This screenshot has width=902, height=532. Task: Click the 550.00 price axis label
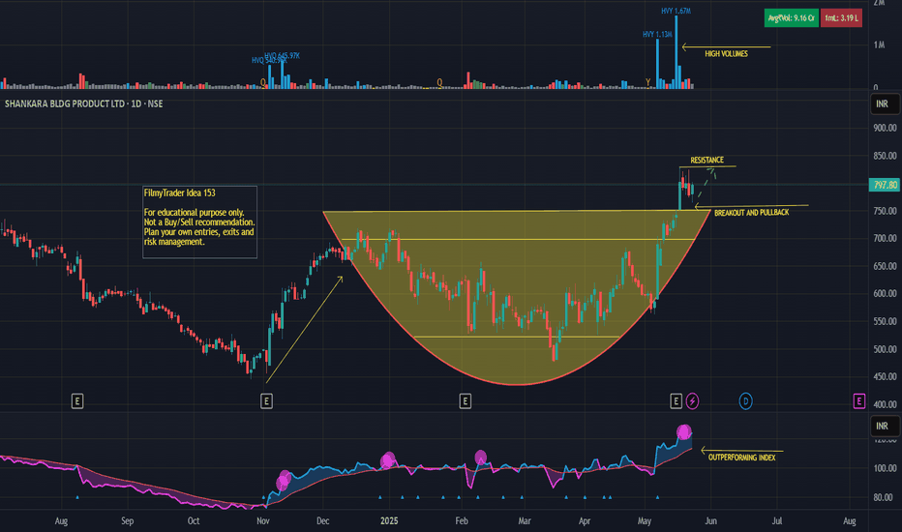click(885, 321)
